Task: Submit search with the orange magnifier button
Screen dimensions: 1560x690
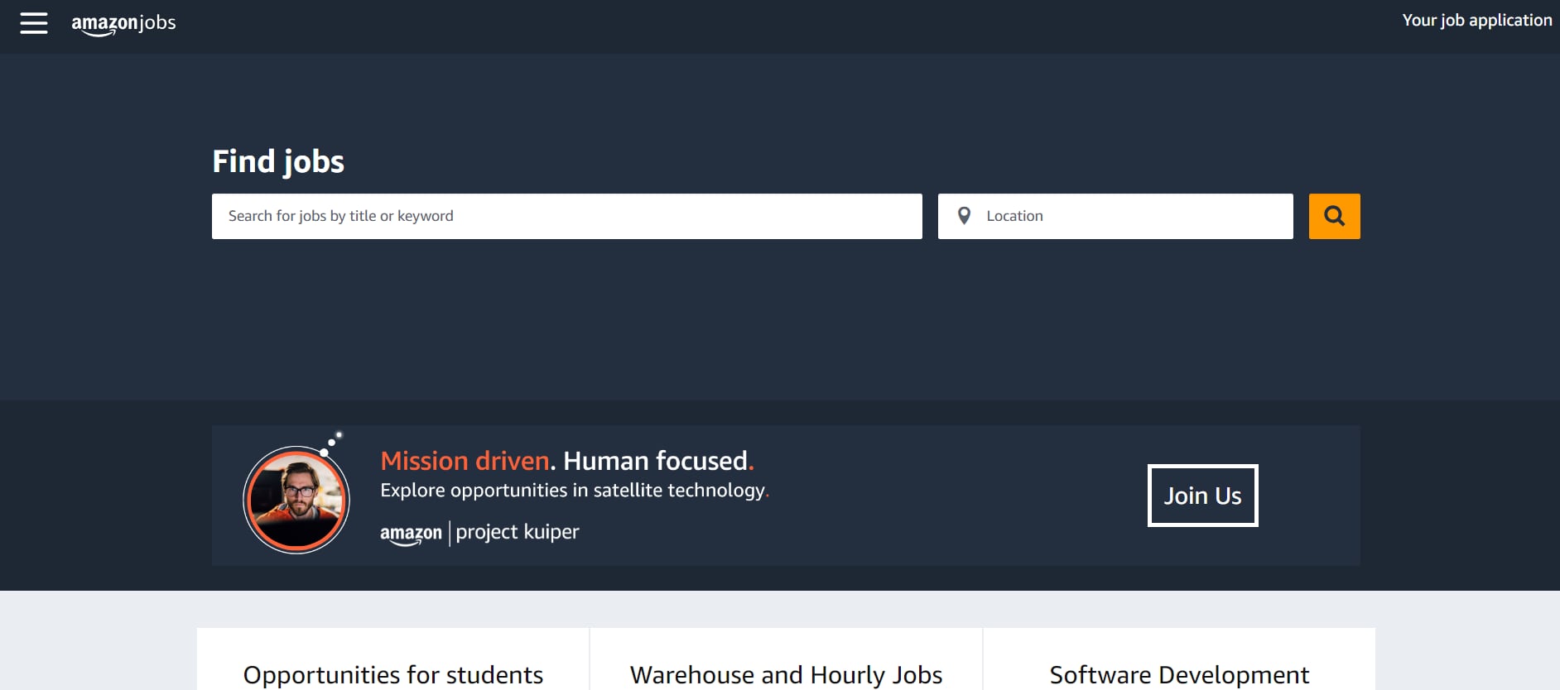Action: pyautogui.click(x=1334, y=217)
